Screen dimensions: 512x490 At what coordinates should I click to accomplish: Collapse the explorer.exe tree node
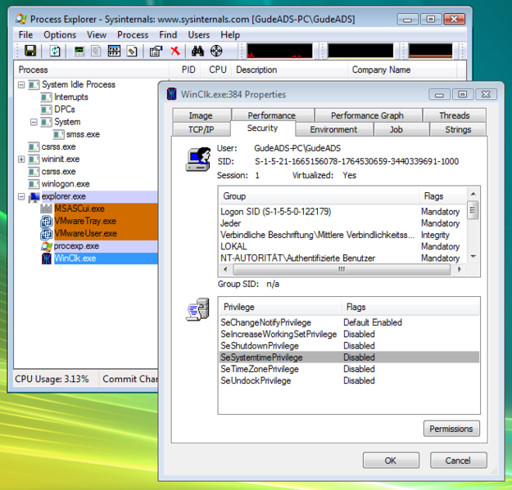(21, 196)
